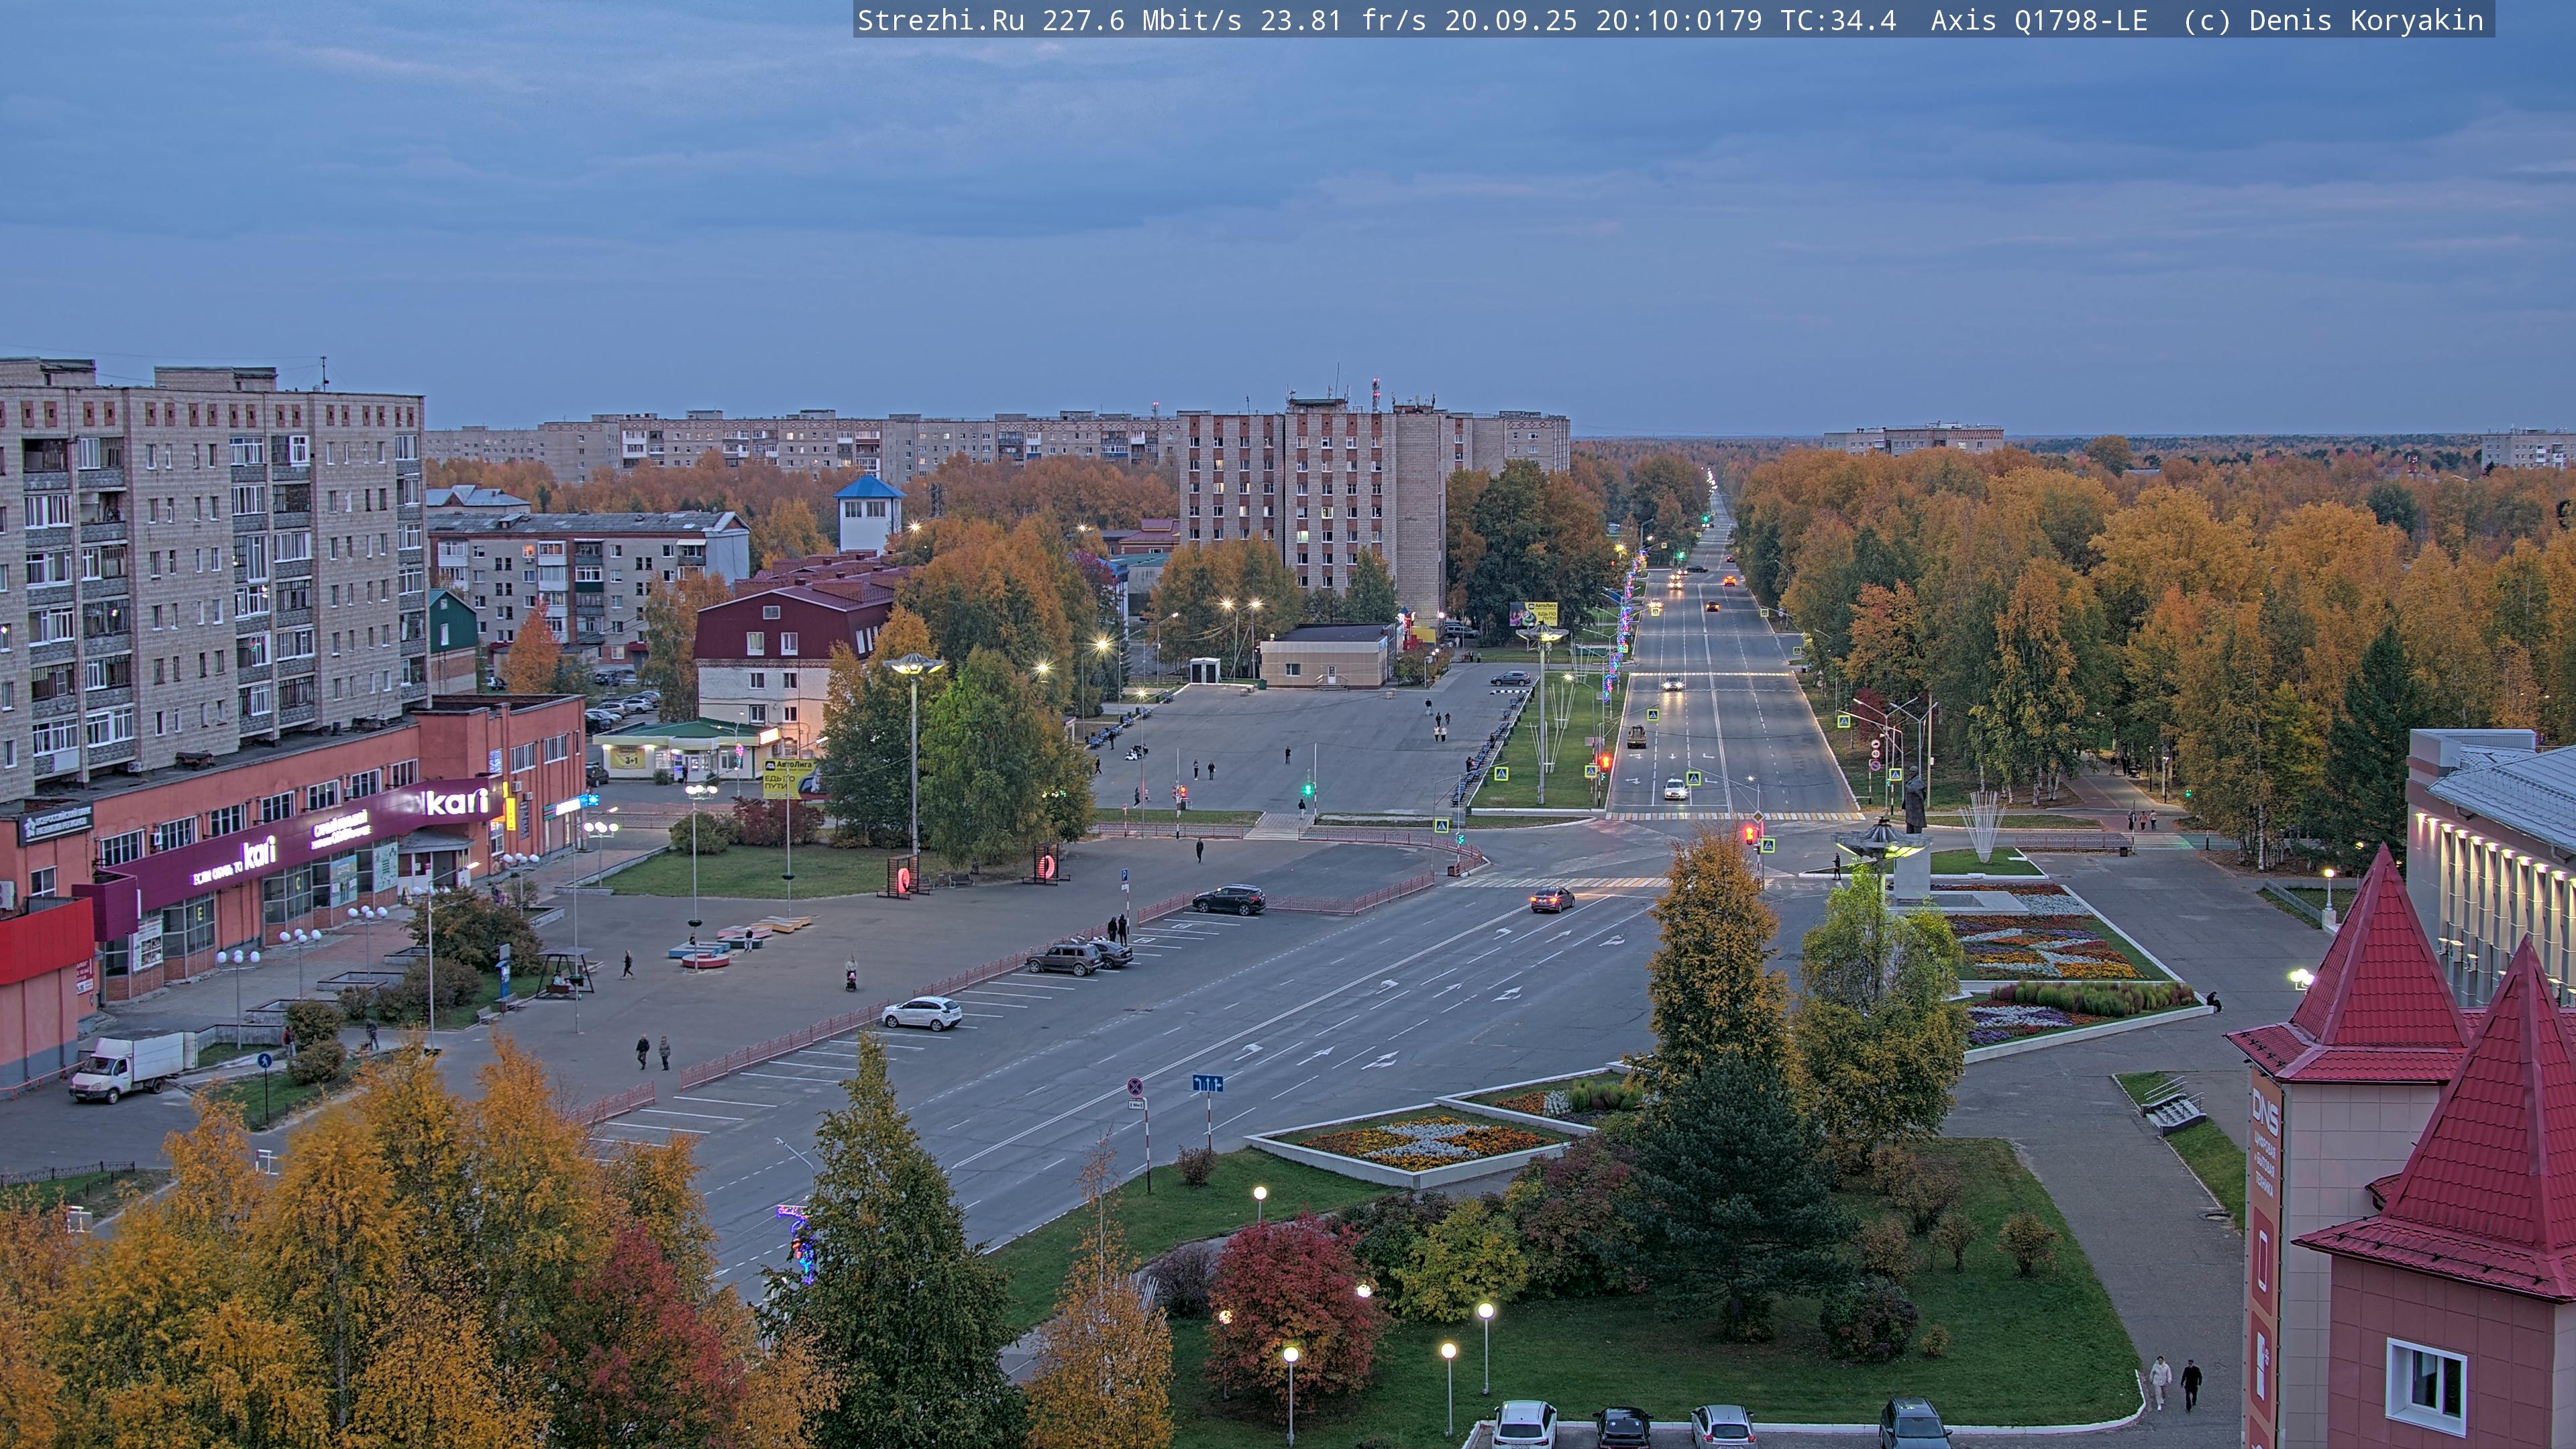Click the two pedestrians walking bottom right
2576x1449 pixels.
[x=2175, y=1384]
